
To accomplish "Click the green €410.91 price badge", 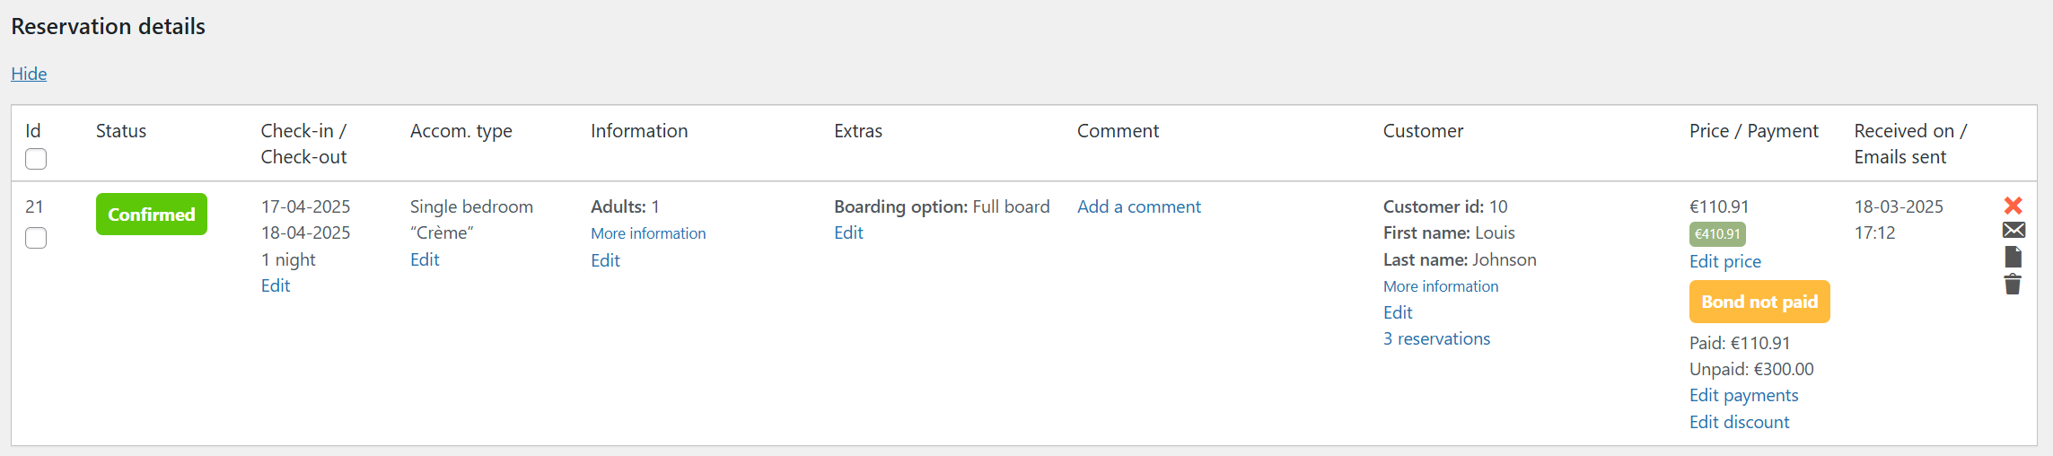I will click(x=1716, y=234).
